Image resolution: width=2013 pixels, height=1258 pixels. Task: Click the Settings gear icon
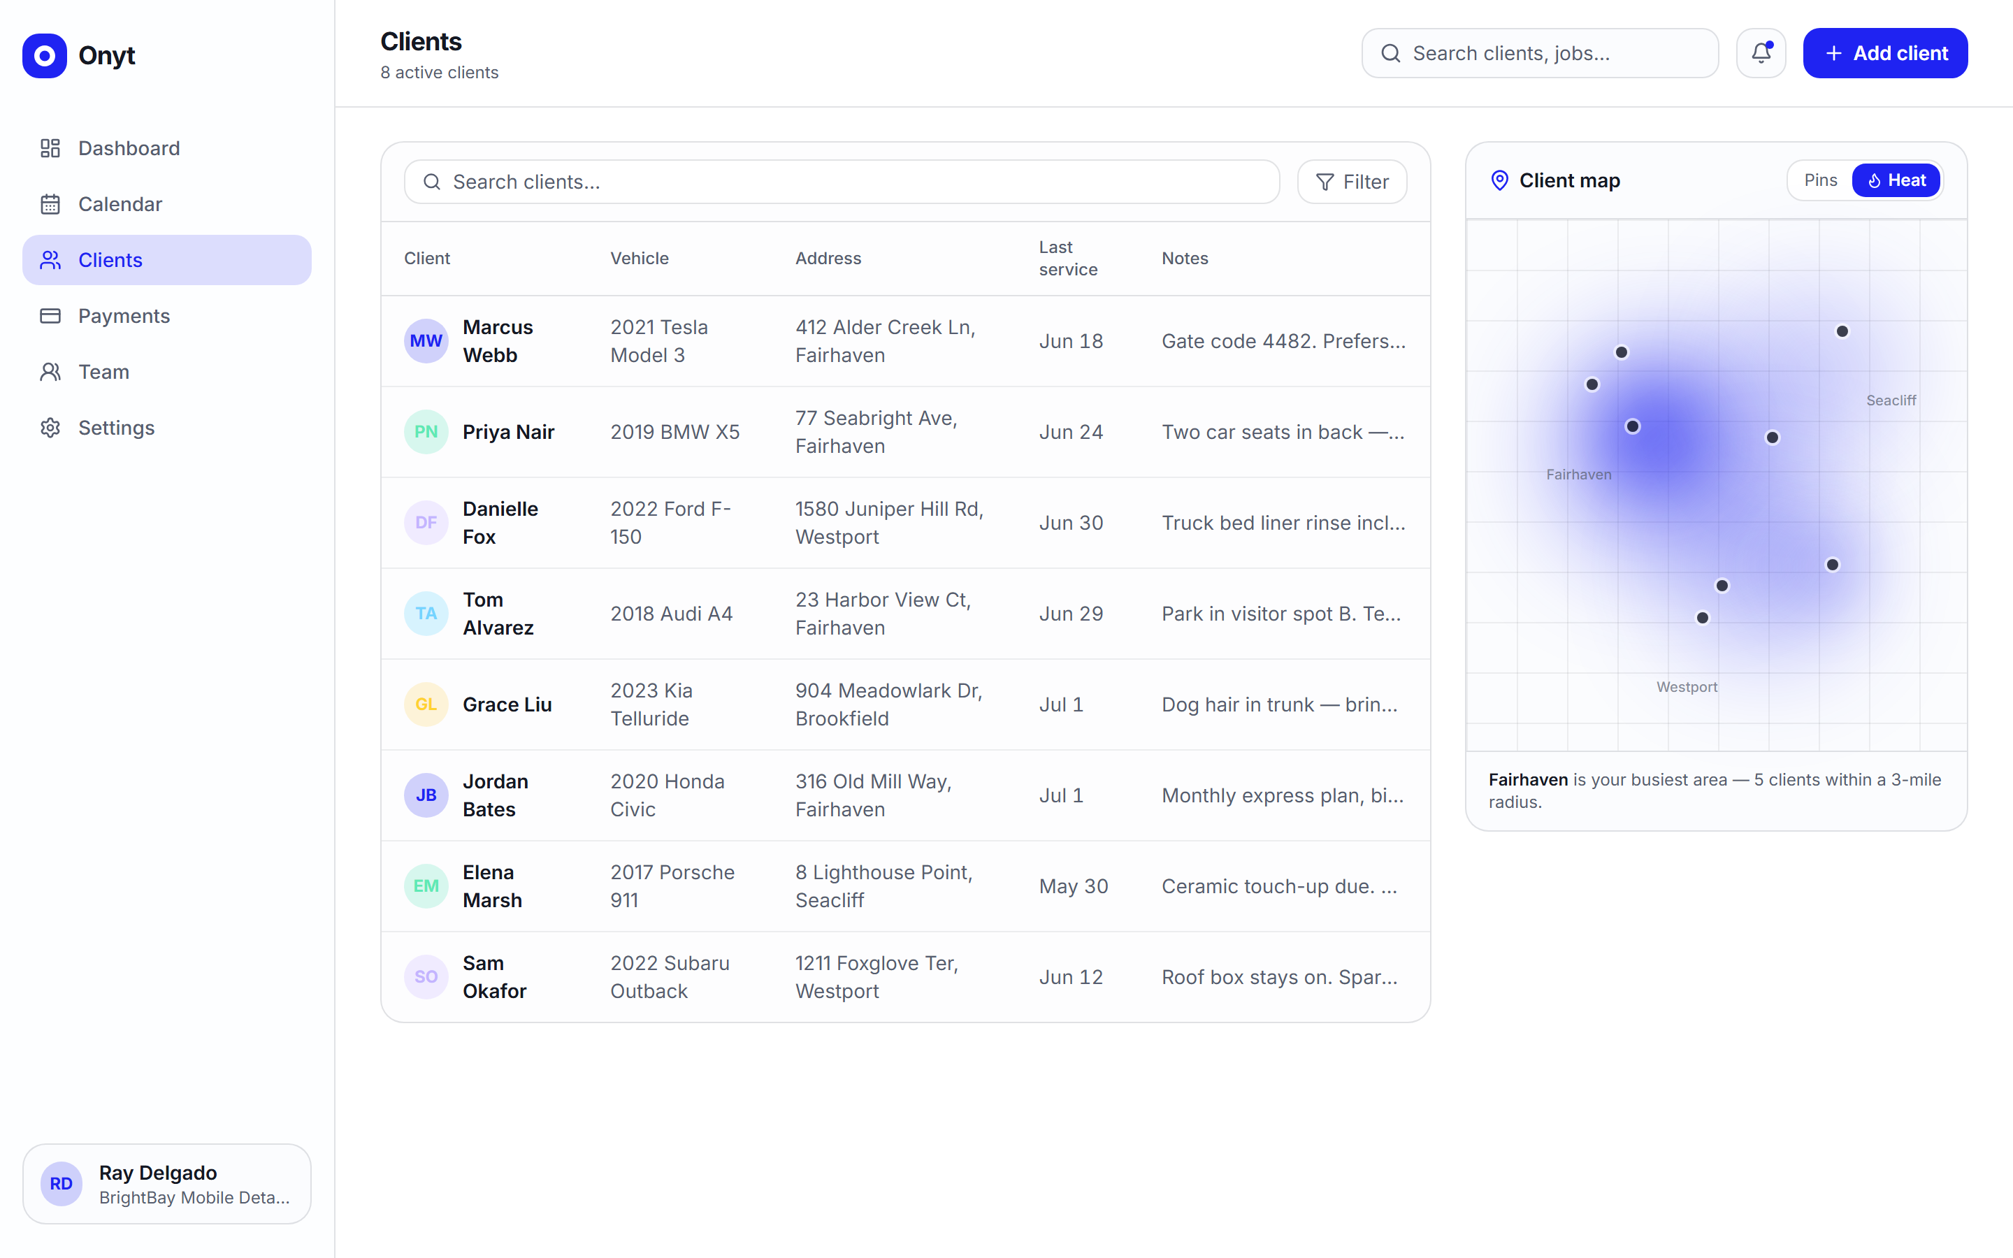[51, 428]
